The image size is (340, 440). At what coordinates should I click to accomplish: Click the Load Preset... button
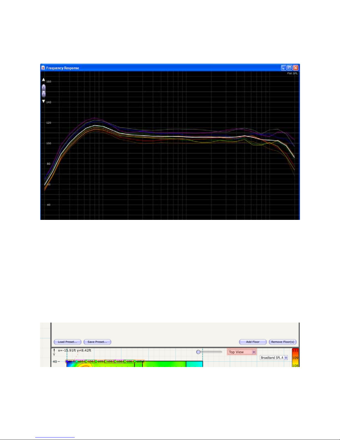67,342
